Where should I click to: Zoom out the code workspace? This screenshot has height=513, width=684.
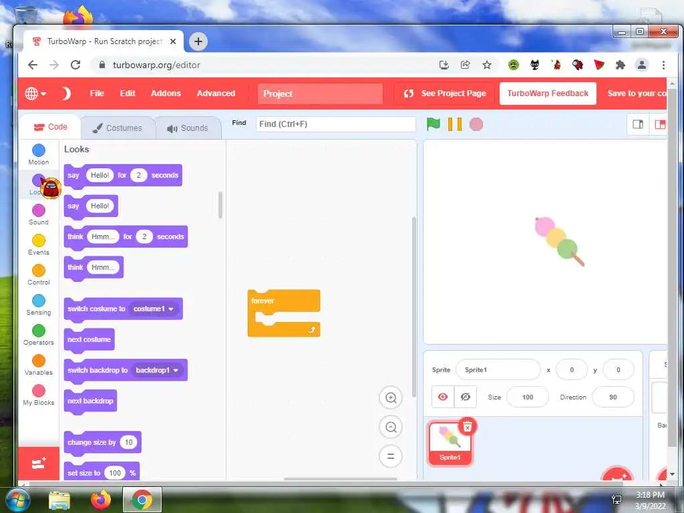coord(390,427)
